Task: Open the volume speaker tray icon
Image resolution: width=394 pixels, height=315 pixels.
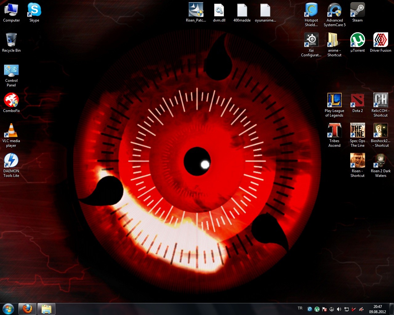Action: pyautogui.click(x=339, y=309)
